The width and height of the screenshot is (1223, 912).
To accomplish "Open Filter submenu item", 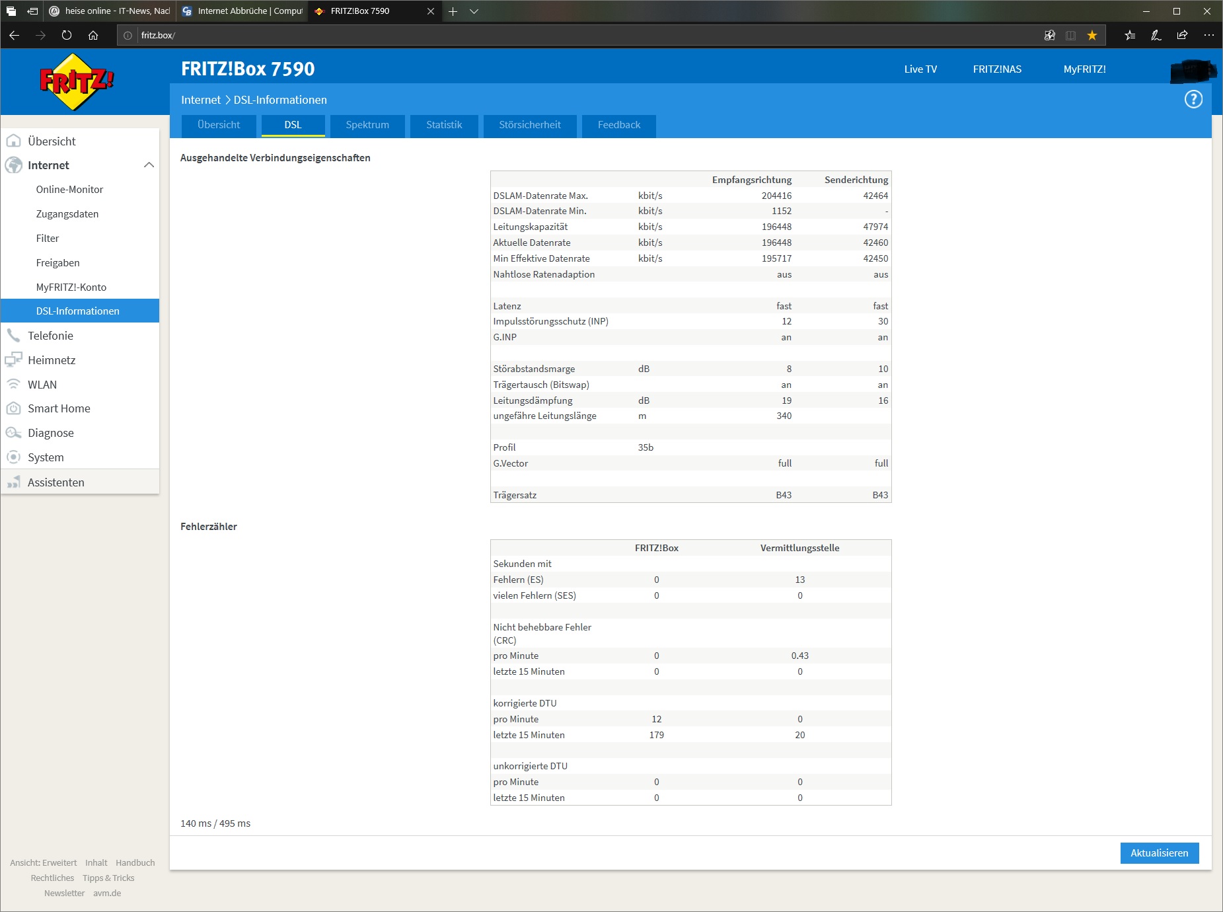I will [x=48, y=239].
